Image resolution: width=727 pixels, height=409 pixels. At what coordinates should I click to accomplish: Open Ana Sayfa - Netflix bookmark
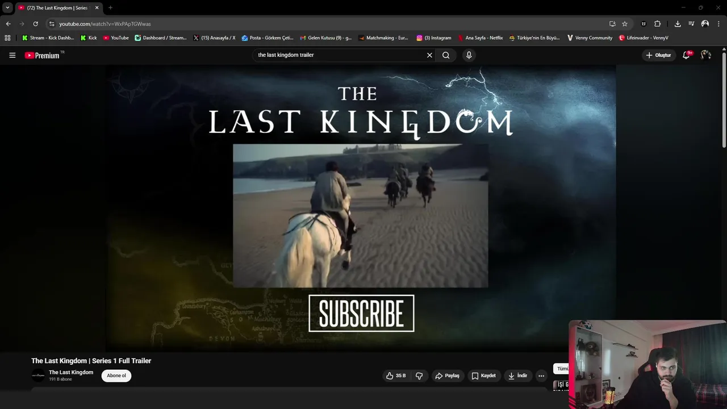tap(481, 38)
